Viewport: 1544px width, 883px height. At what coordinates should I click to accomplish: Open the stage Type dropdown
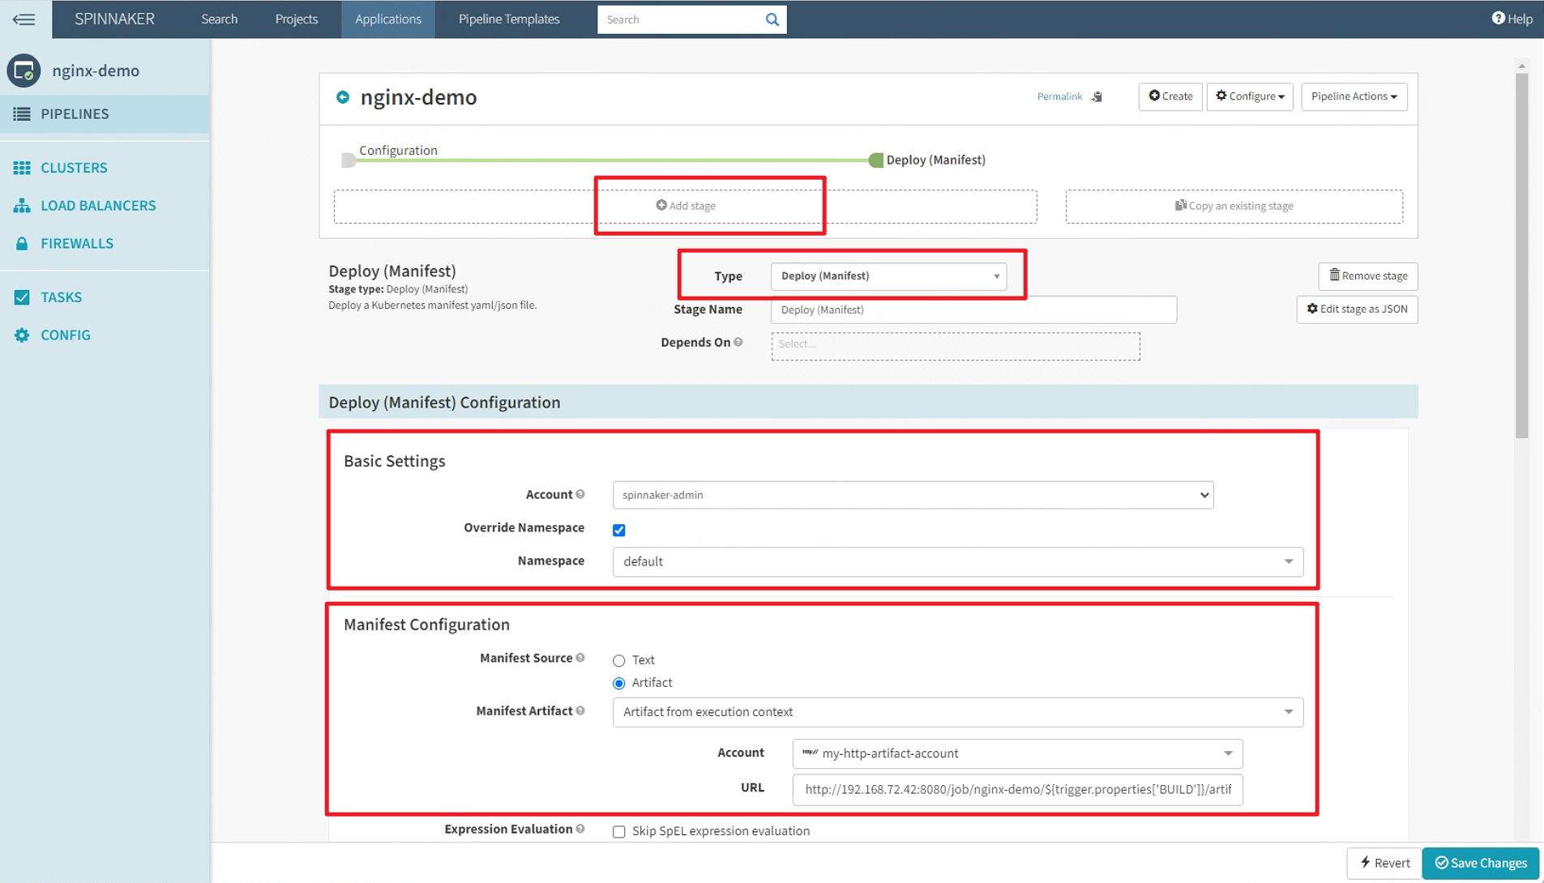888,276
